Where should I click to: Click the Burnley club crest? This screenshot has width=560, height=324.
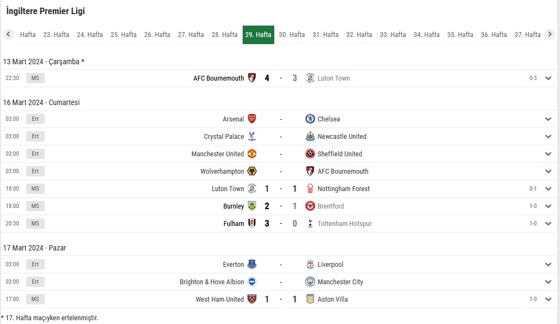(252, 206)
